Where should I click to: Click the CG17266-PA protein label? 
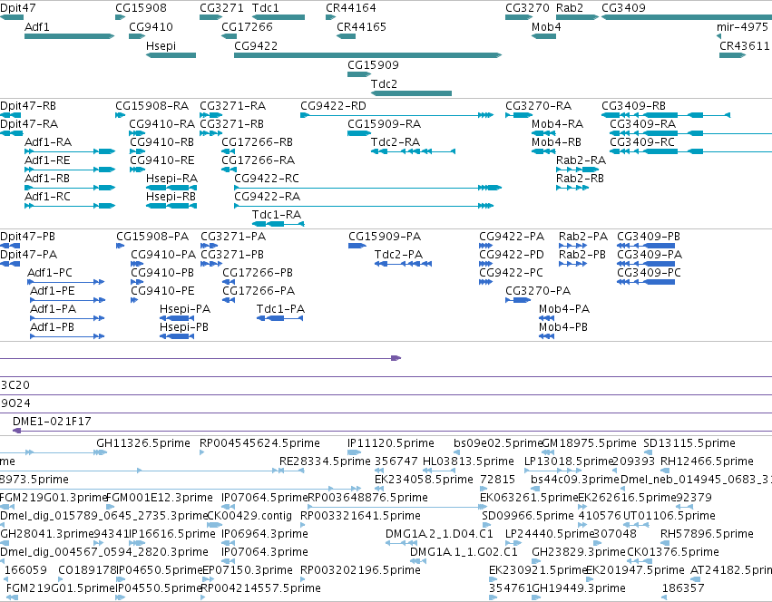(x=259, y=291)
